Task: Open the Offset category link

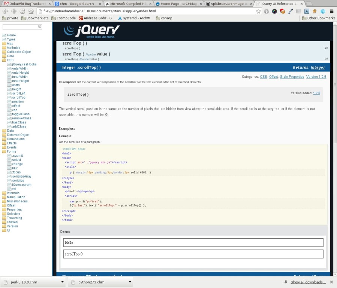Action: [x=273, y=77]
